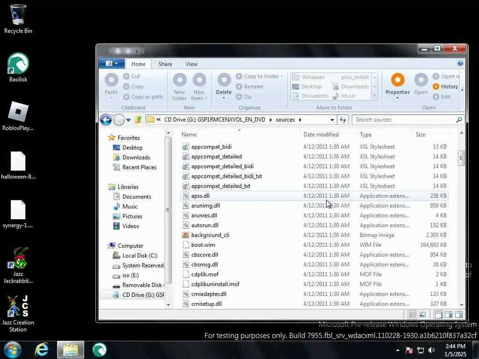Viewport: 479px width, 359px height.
Task: Open Local Disk (C:) in navigation pane
Action: click(135, 256)
